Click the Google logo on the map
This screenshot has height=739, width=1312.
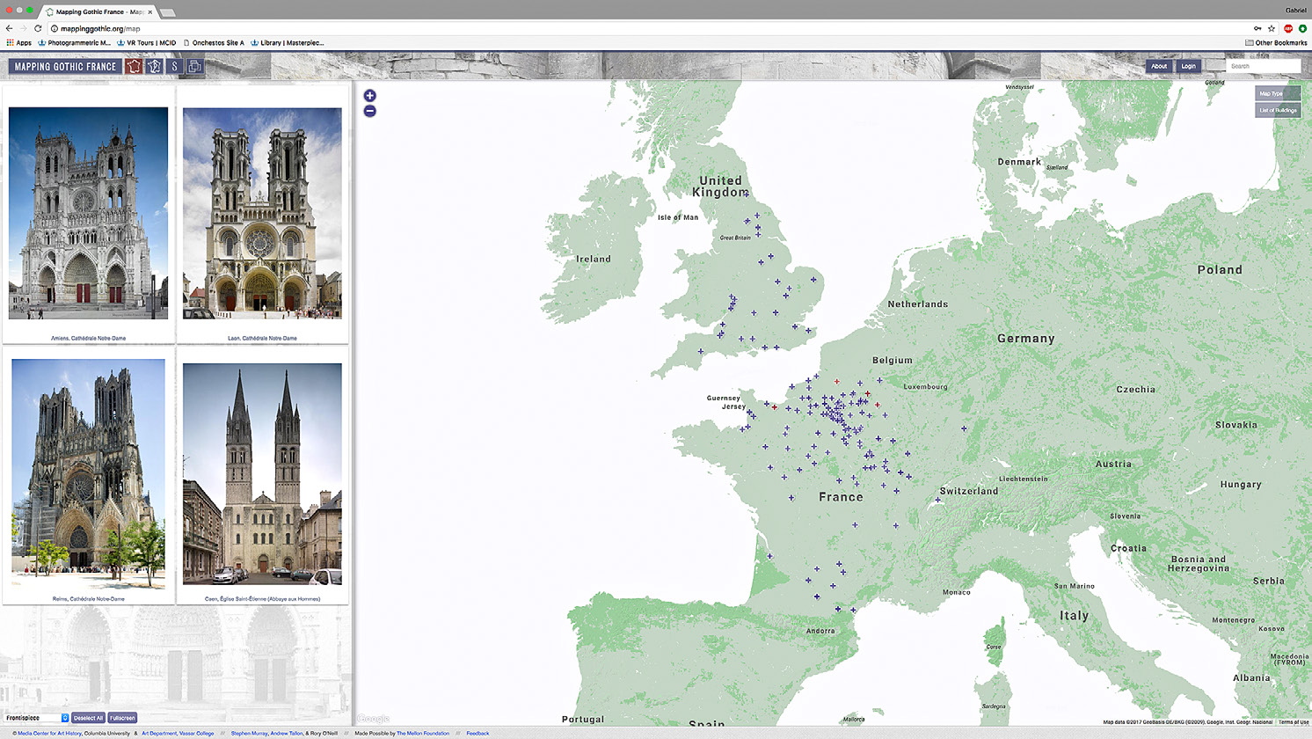click(374, 719)
